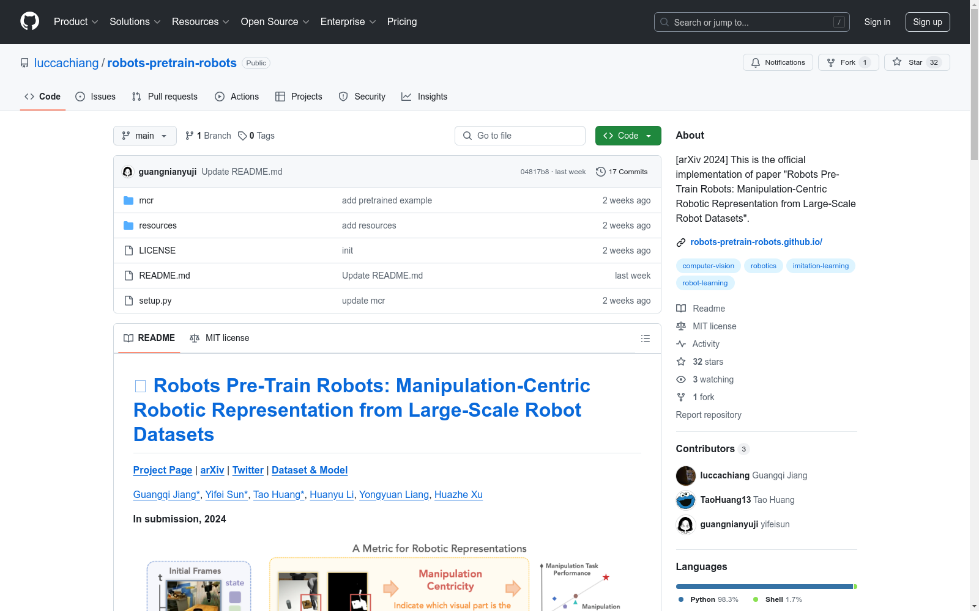
Task: Open the mcr folder icon
Action: pos(128,200)
